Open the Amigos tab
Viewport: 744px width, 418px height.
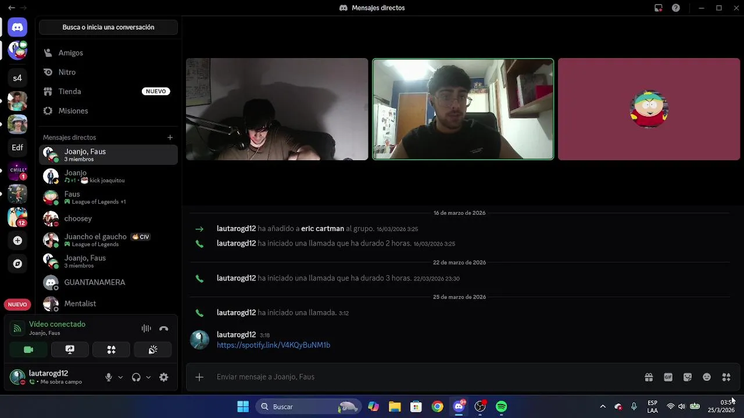pos(108,53)
